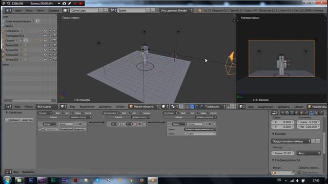
Task: Click Добавить контроллер button
Action: pyautogui.click(x=140, y=117)
